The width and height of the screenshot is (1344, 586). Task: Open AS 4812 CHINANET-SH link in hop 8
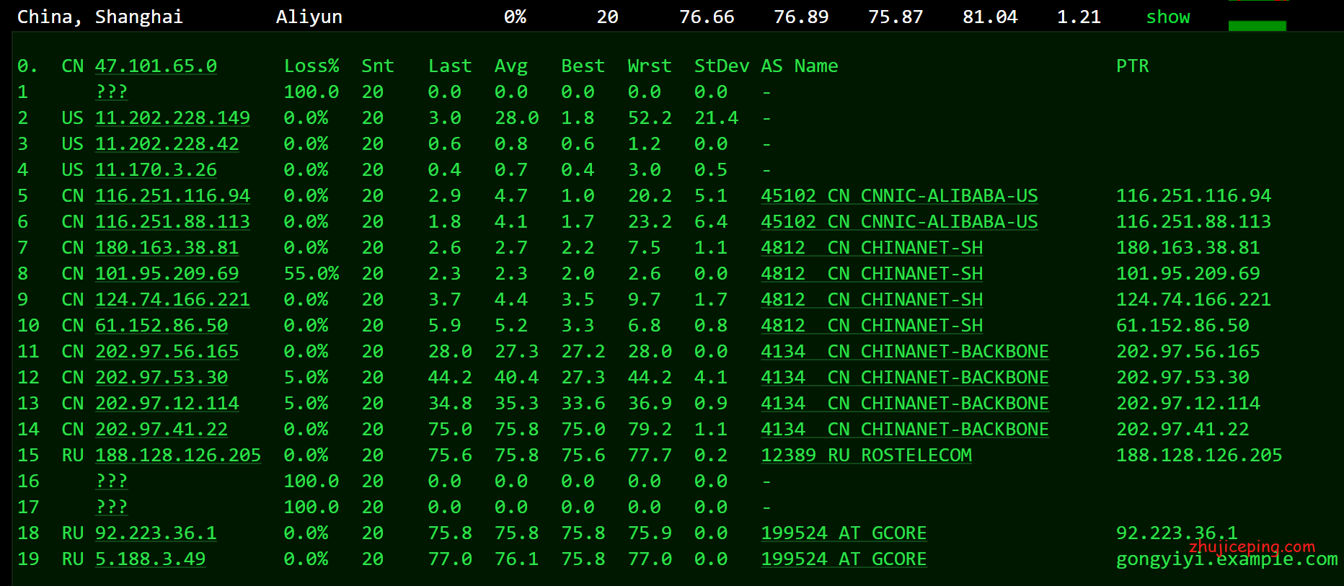872,274
